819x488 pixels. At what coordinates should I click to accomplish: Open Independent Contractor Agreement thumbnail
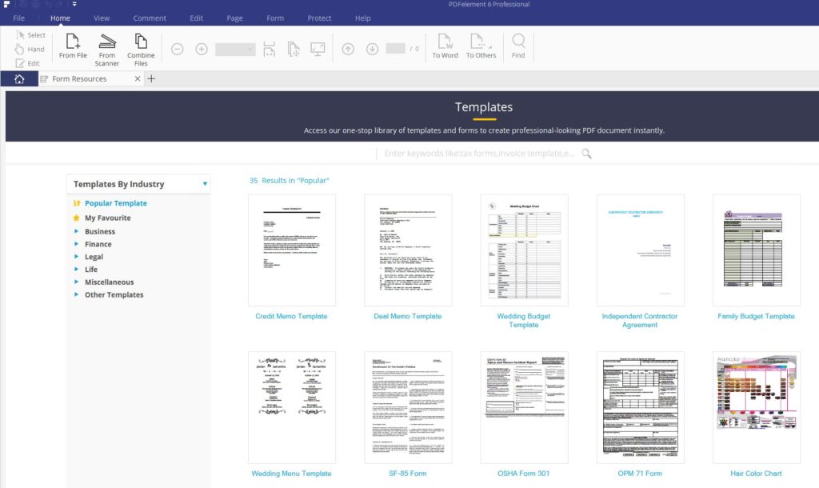[x=641, y=250]
